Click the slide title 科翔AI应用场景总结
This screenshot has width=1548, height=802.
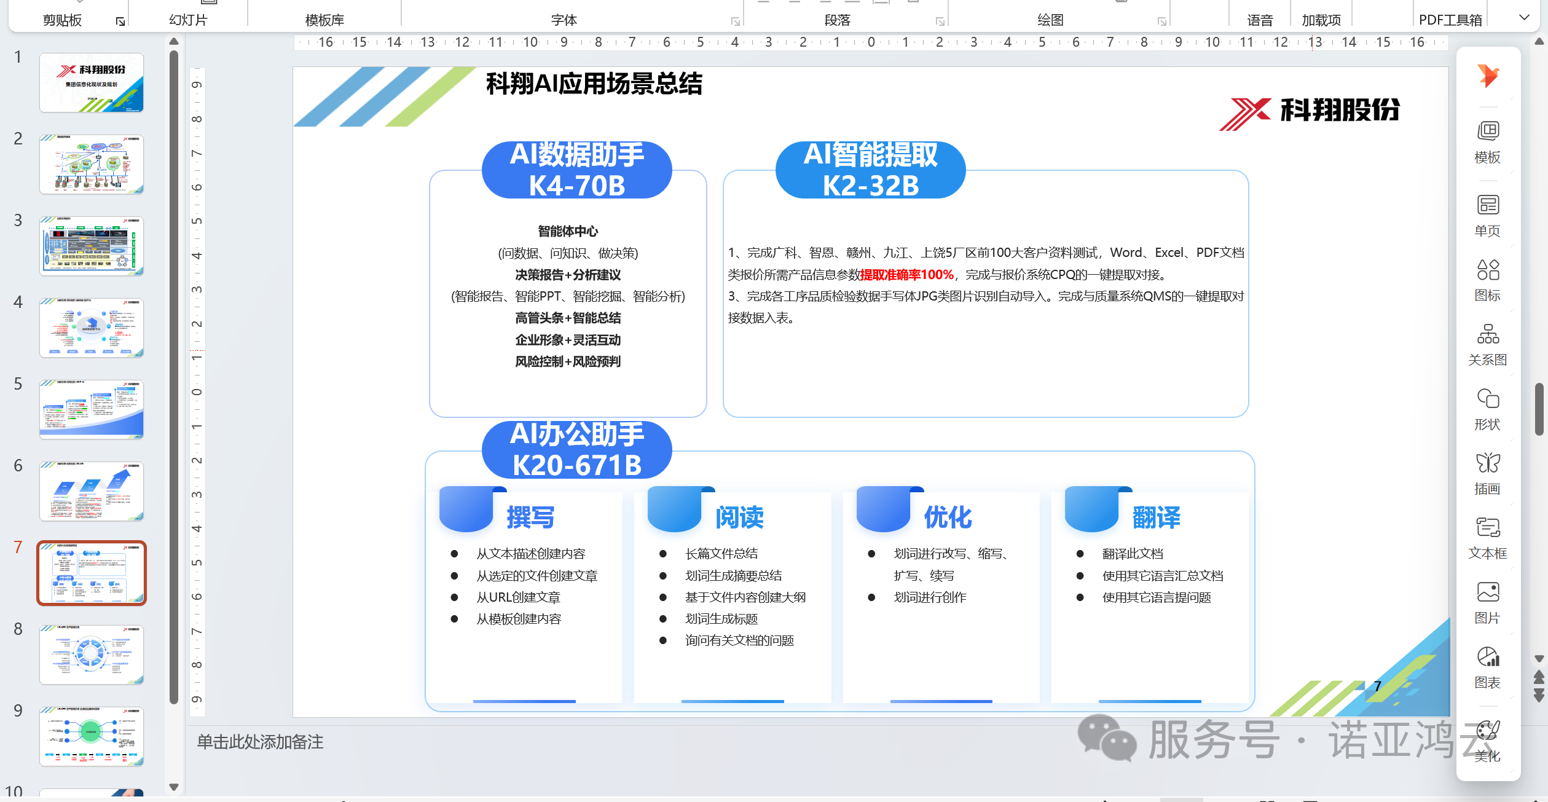click(594, 84)
